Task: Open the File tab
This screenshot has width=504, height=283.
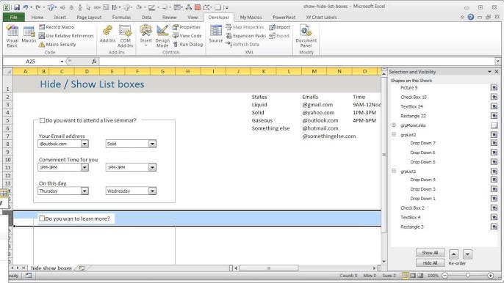Action: [13, 18]
